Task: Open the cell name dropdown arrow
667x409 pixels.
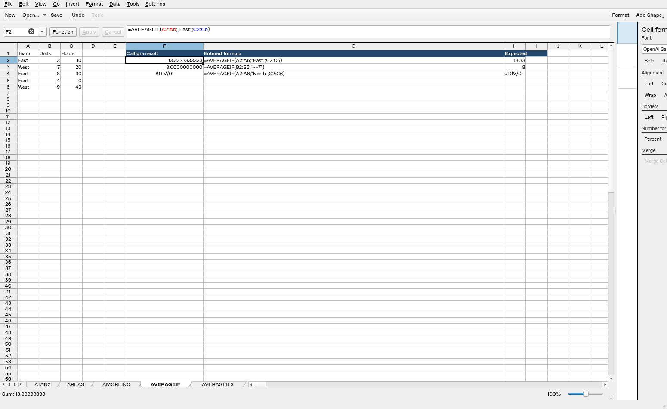Action: (42, 31)
